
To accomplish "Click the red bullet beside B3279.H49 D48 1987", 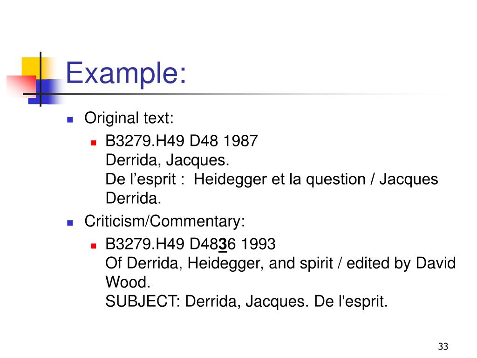I will click(x=94, y=143).
